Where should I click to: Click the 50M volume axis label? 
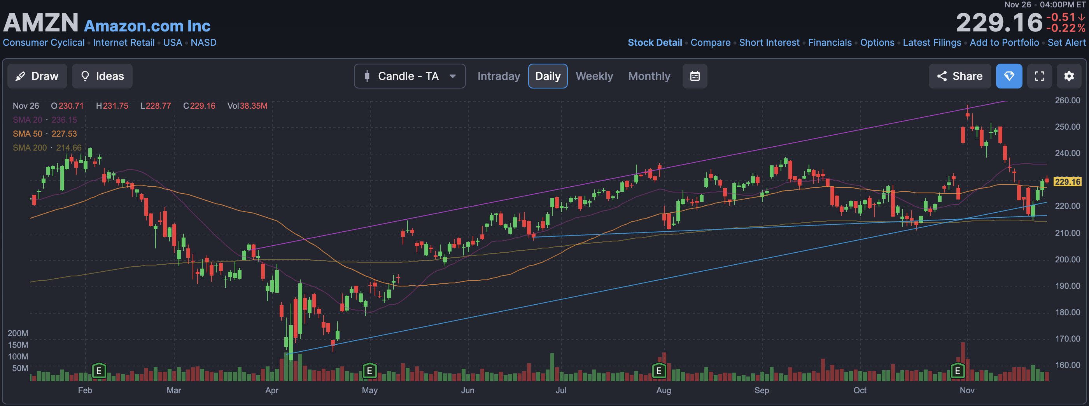tap(20, 368)
